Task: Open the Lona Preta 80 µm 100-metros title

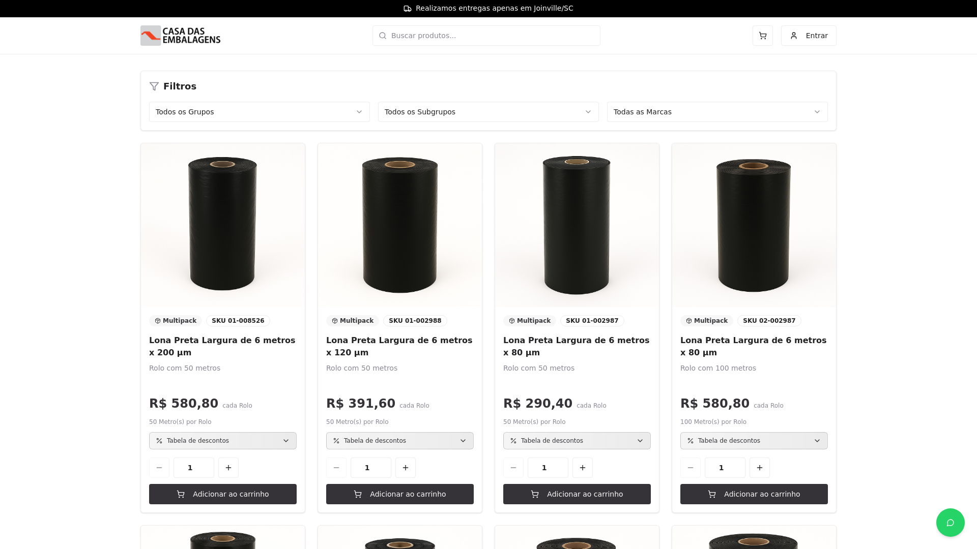Action: coord(753,346)
